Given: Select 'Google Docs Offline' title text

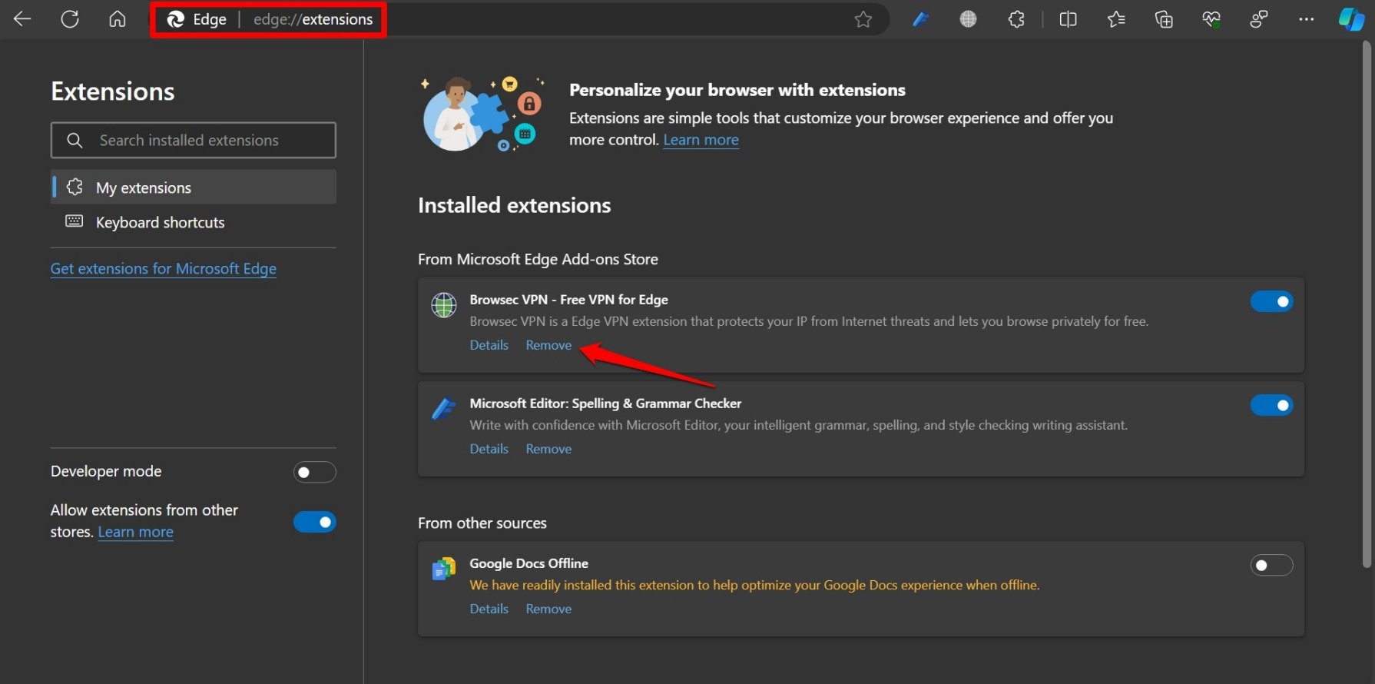Looking at the screenshot, I should coord(529,563).
